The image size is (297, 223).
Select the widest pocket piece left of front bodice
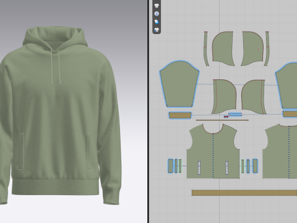[170, 166]
